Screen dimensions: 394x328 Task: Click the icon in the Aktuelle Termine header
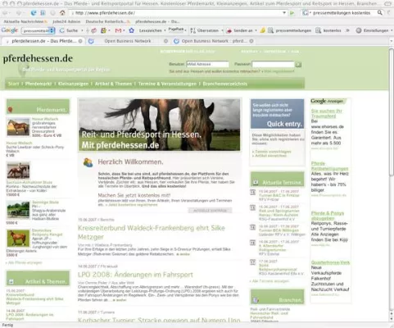click(x=256, y=182)
